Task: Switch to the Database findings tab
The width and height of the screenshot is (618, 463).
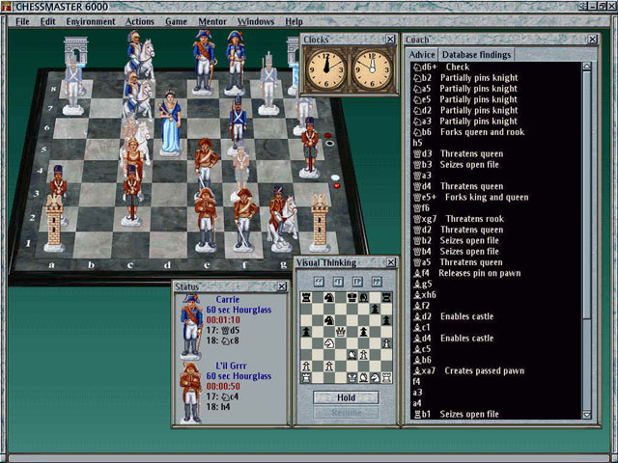Action: point(476,55)
